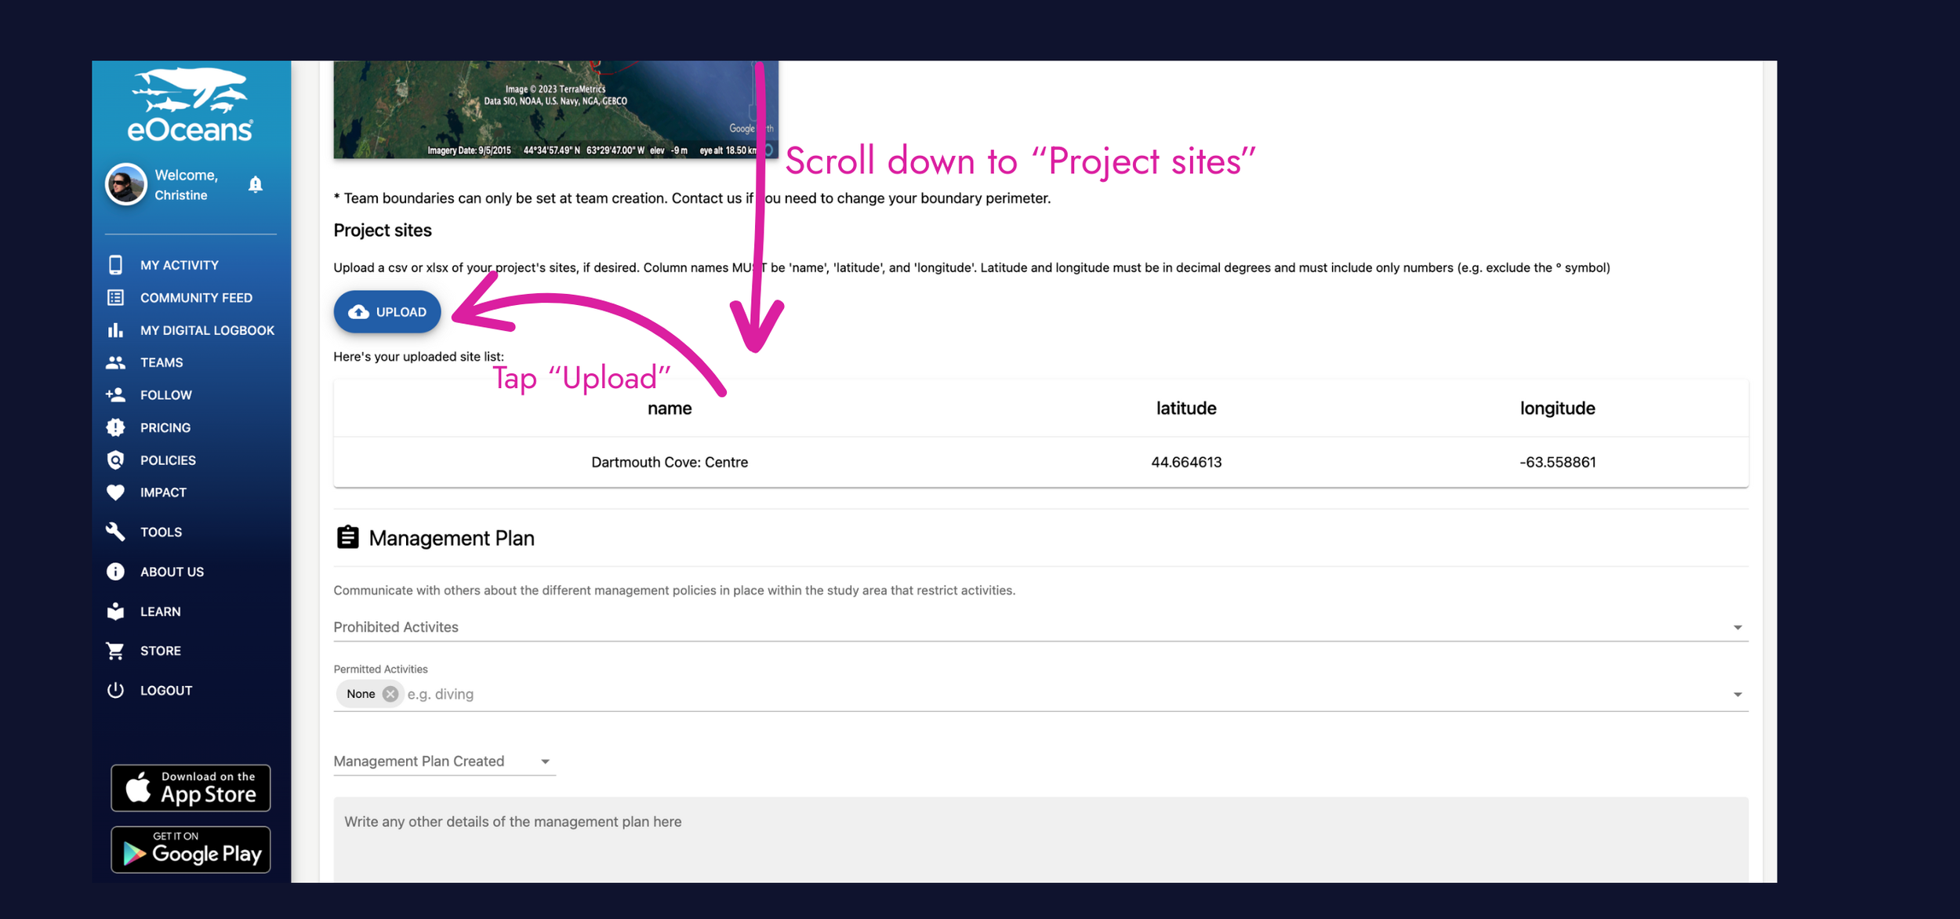Click the Tools wrench icon
1960x919 pixels.
(115, 532)
